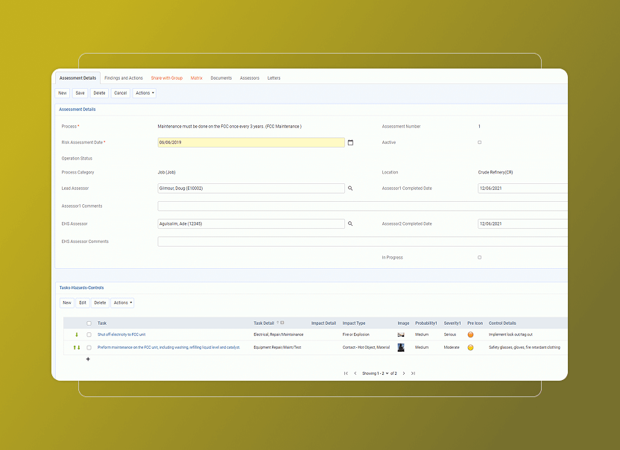Viewport: 620px width, 450px height.
Task: Enable the In Progress checkbox
Action: pos(479,257)
